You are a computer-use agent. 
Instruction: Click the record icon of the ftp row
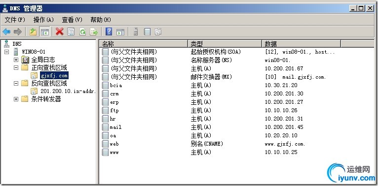(105, 111)
